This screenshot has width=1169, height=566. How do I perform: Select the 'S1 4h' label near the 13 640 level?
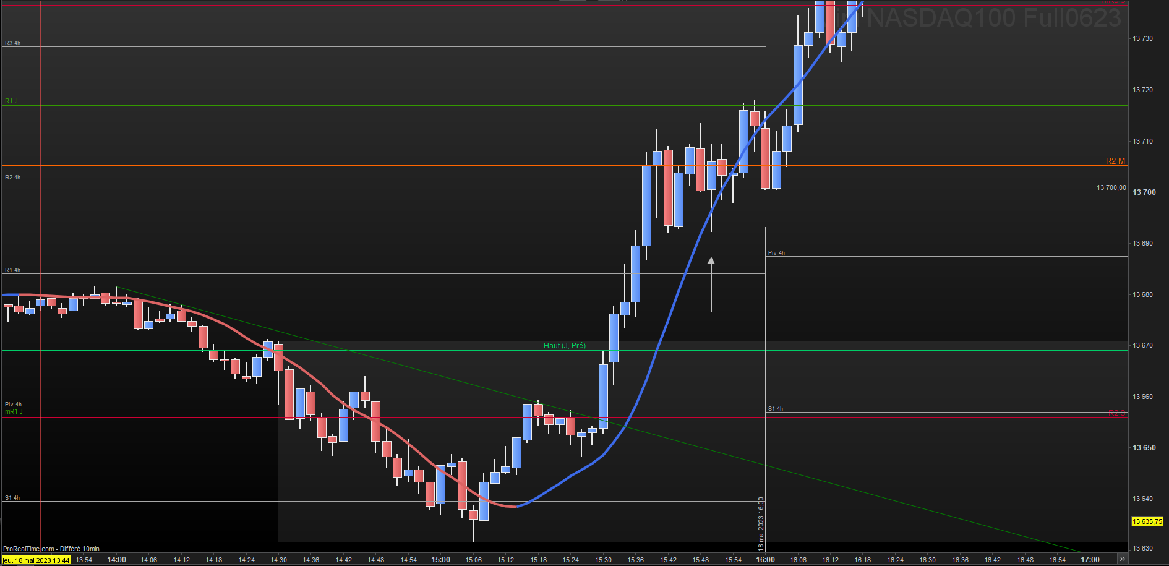13,498
